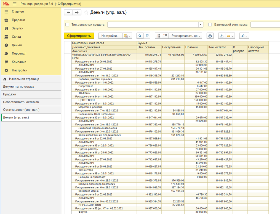Screen dimensions: 280x214
Task: Click the Сформировать button
Action: (79, 36)
